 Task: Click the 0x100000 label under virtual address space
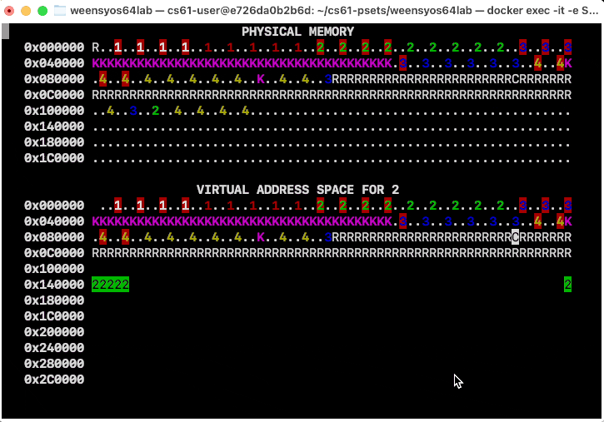click(x=54, y=269)
